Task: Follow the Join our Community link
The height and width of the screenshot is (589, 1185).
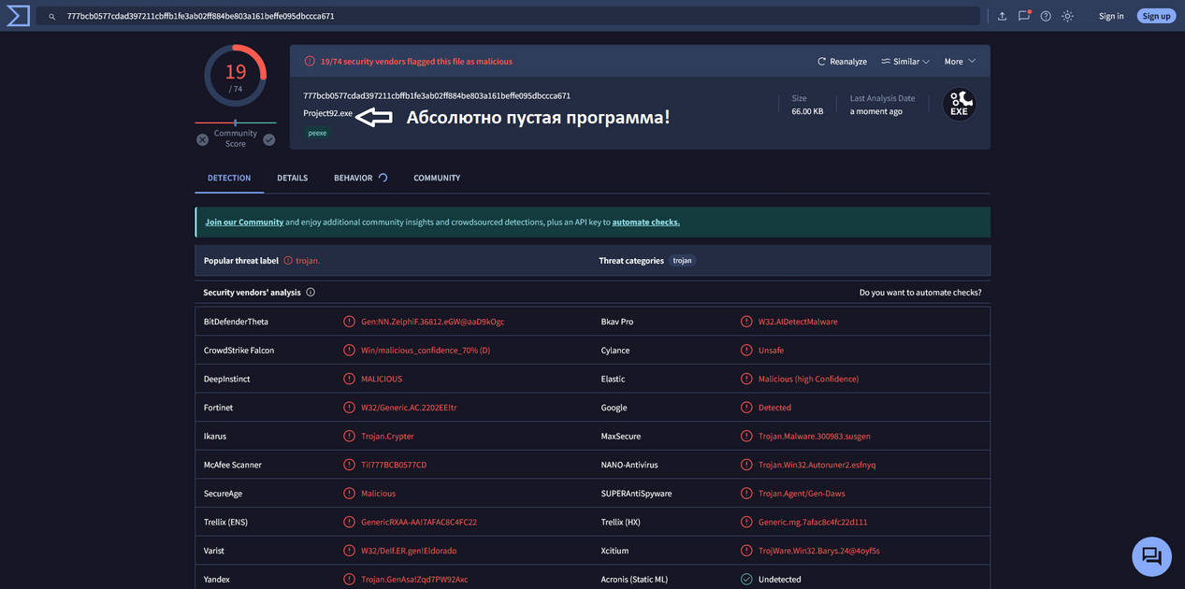Action: 244,223
